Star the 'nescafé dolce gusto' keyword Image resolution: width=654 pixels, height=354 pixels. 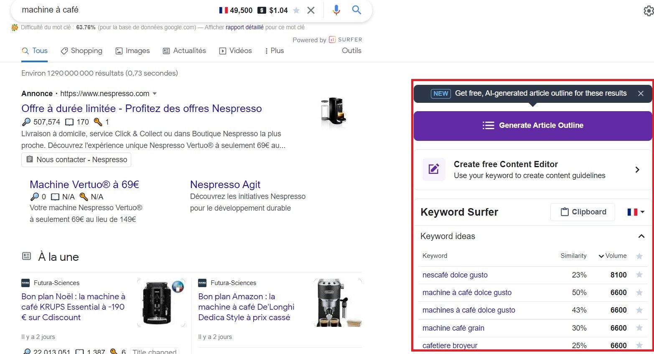click(639, 275)
